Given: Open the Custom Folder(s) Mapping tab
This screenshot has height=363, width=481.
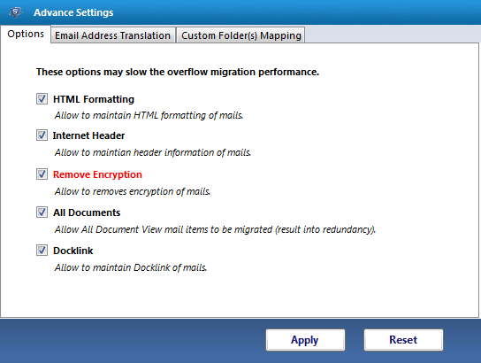Looking at the screenshot, I should click(x=240, y=35).
